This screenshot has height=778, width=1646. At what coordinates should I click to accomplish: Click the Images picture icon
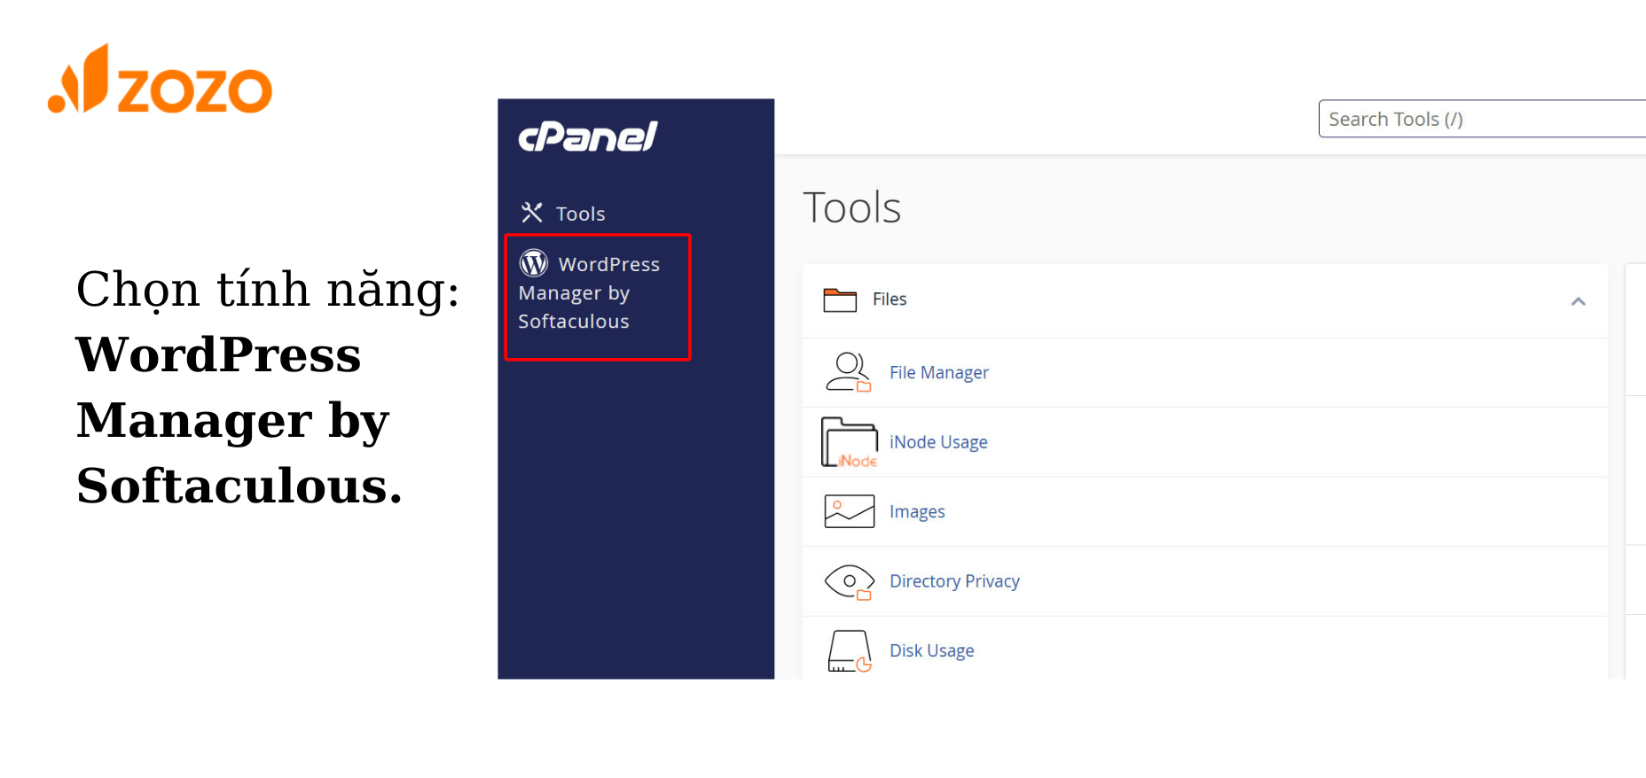pos(849,511)
